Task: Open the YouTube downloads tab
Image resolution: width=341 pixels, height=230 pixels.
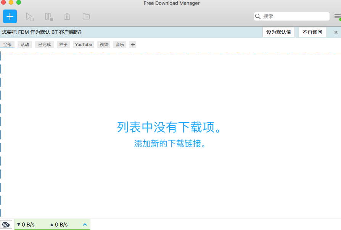Action: [x=83, y=45]
